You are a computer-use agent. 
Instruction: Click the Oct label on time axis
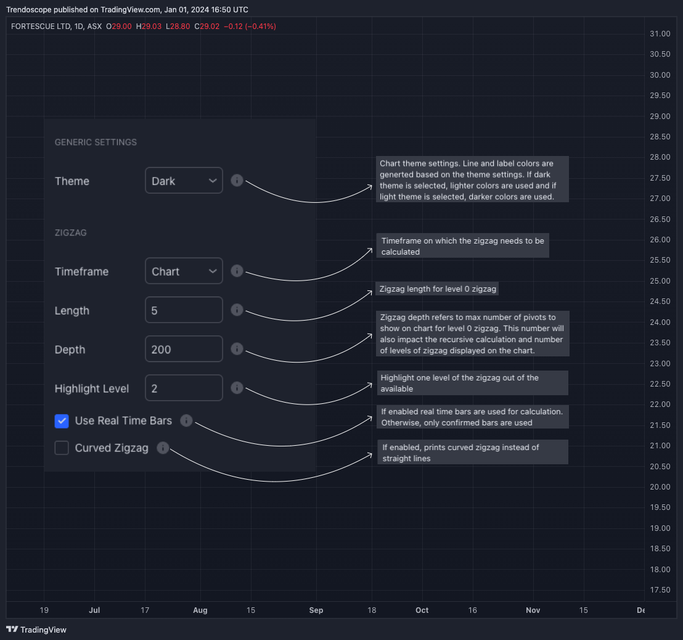point(422,610)
